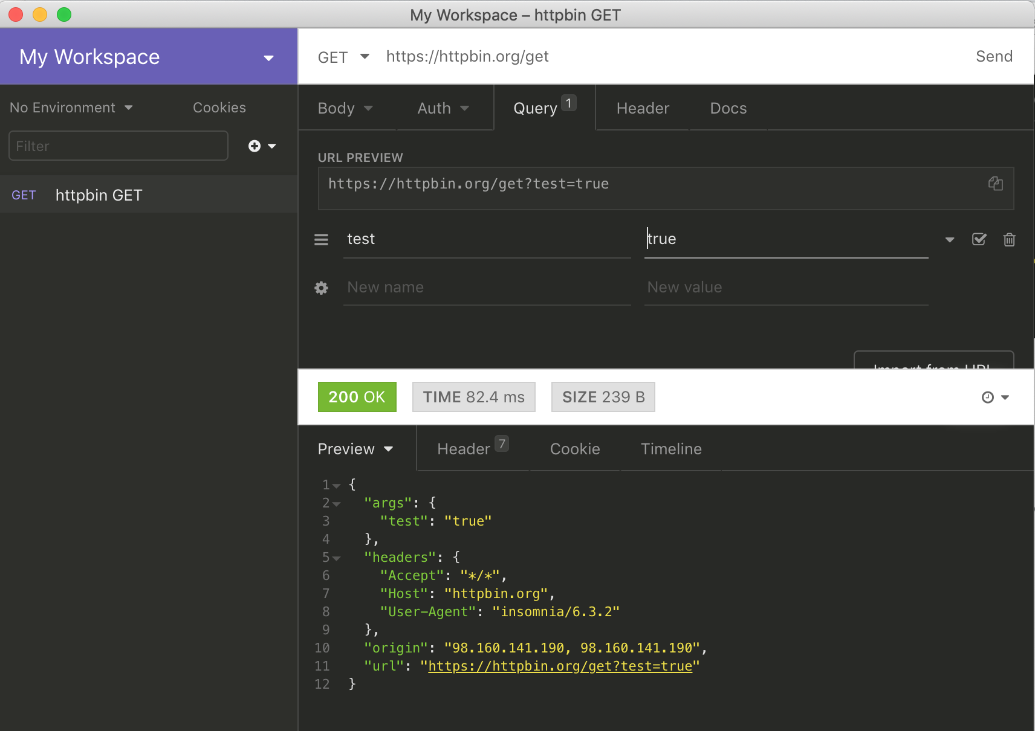The image size is (1035, 731).
Task: Open response history clock dropdown
Action: [995, 398]
